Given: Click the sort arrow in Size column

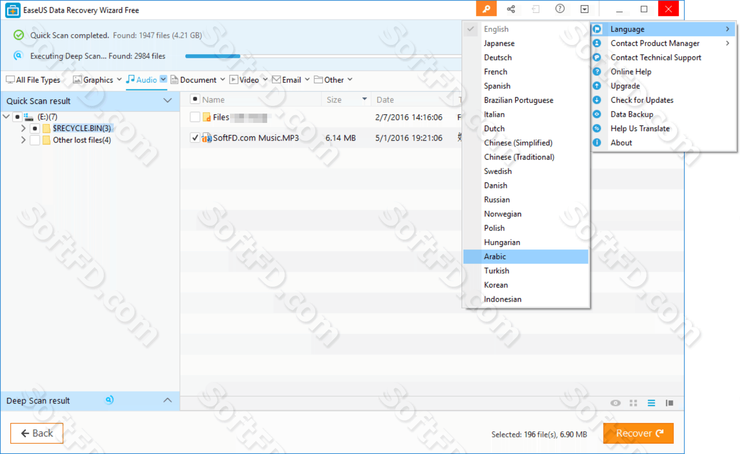Looking at the screenshot, I should 364,99.
